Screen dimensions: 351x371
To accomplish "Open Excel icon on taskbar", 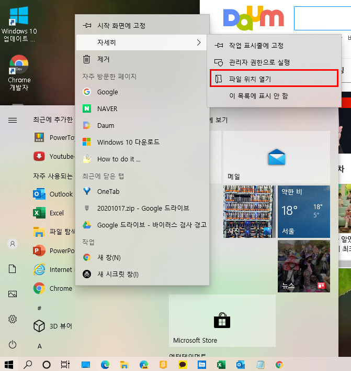I will pos(221,365).
